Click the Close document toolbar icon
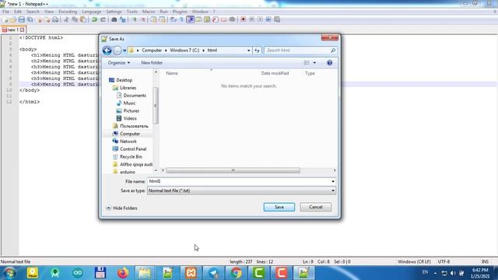Viewport: 498px width, 280px height. click(40, 19)
